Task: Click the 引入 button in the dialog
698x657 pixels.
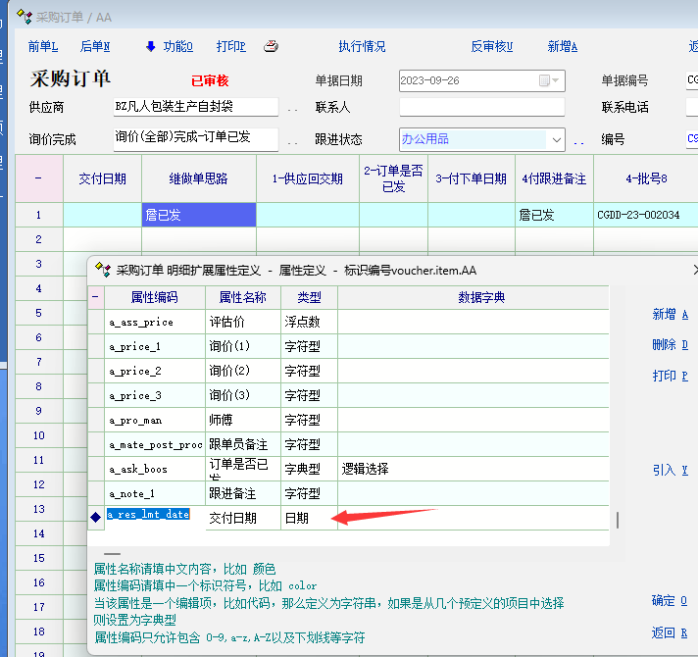Action: [670, 471]
